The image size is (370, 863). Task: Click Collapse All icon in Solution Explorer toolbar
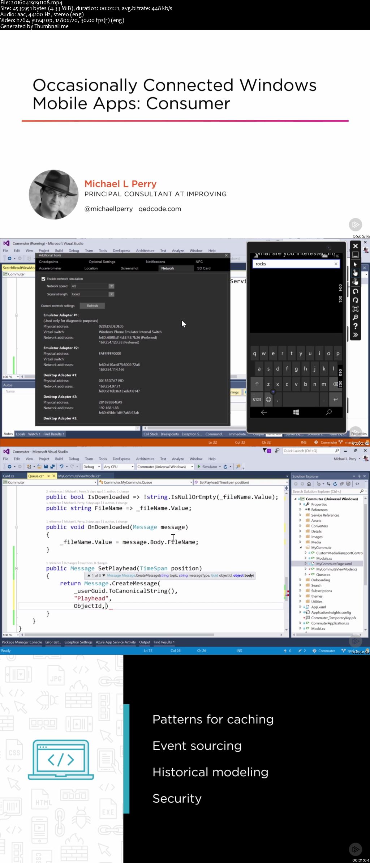(x=341, y=484)
